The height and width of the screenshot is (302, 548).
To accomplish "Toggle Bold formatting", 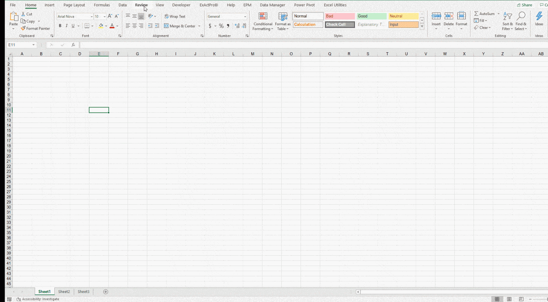I will pyautogui.click(x=60, y=26).
